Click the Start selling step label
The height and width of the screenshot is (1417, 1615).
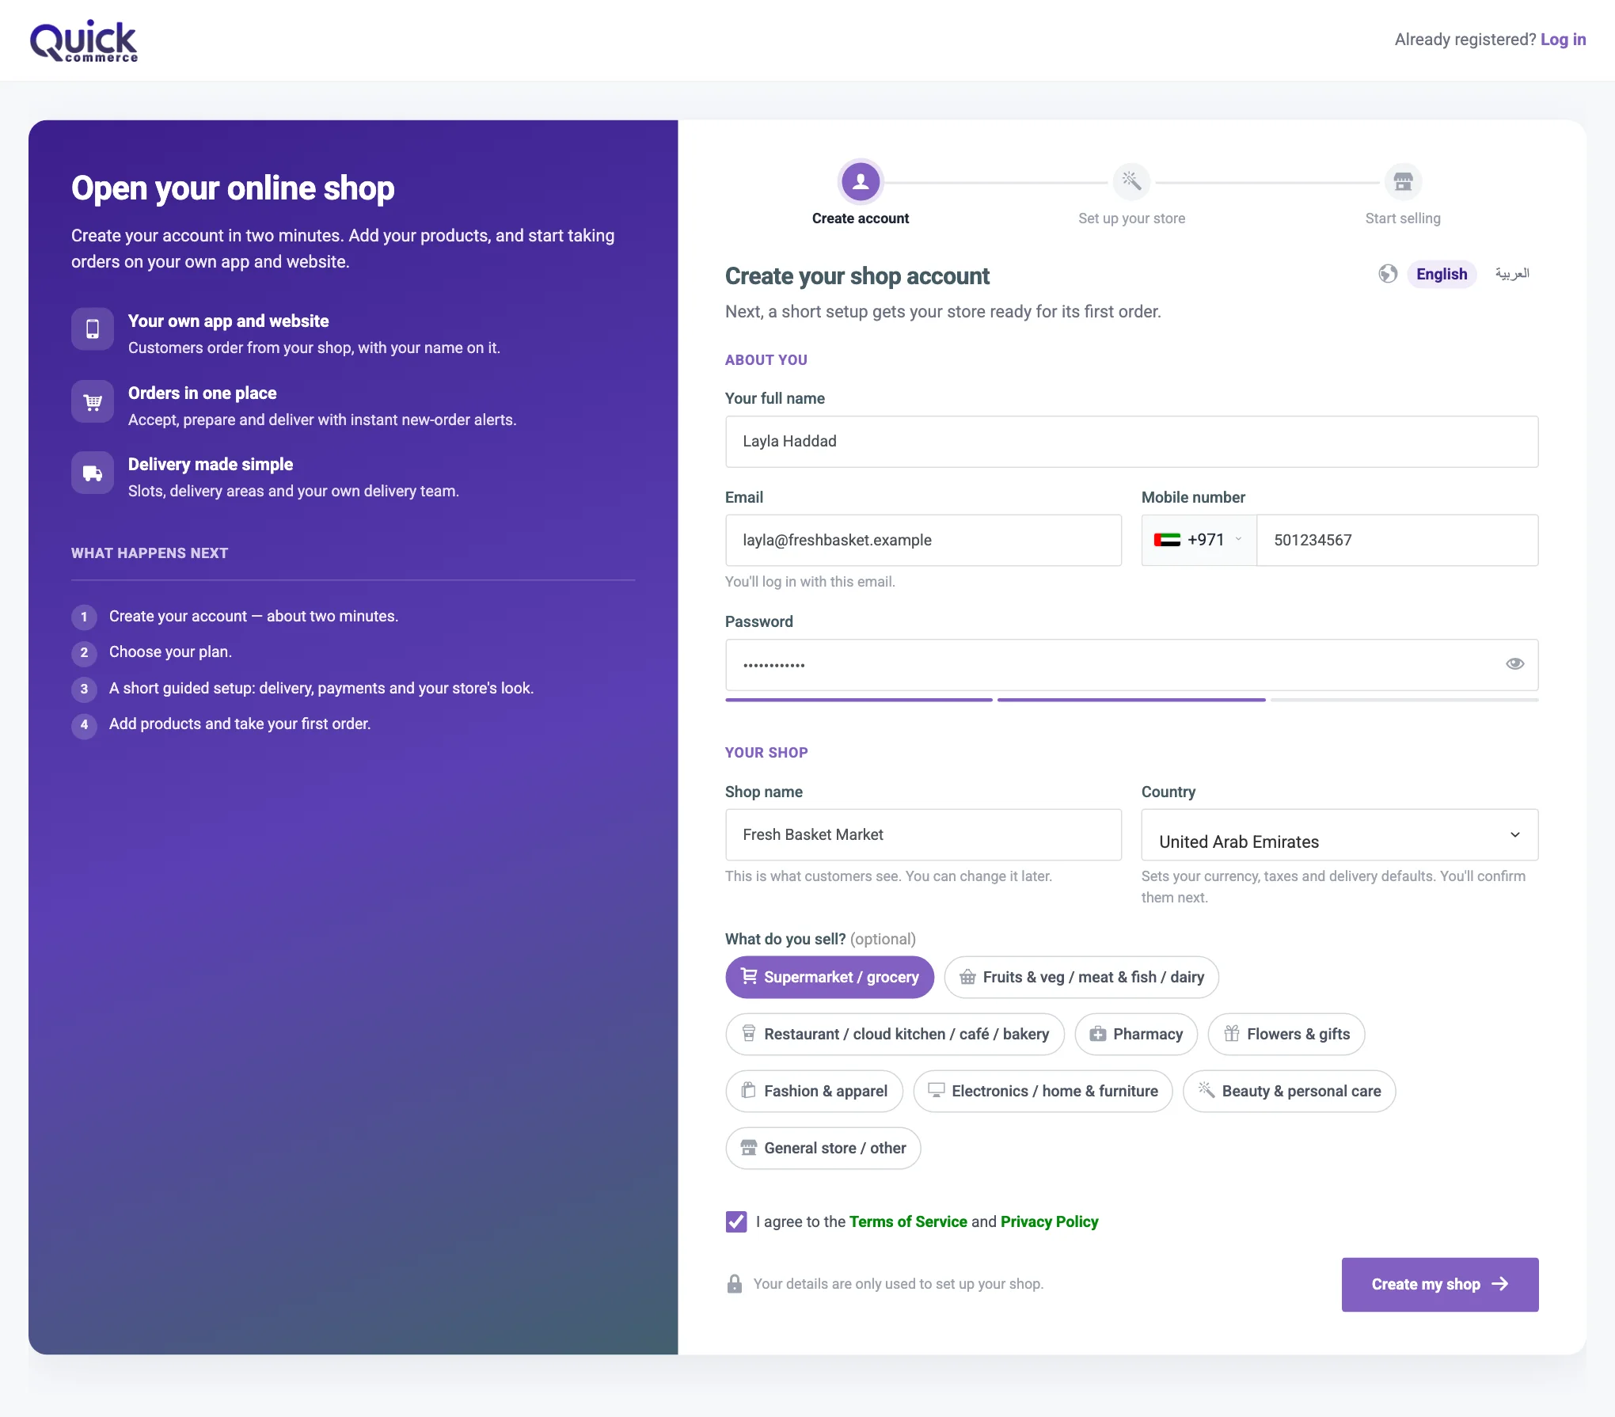tap(1403, 218)
